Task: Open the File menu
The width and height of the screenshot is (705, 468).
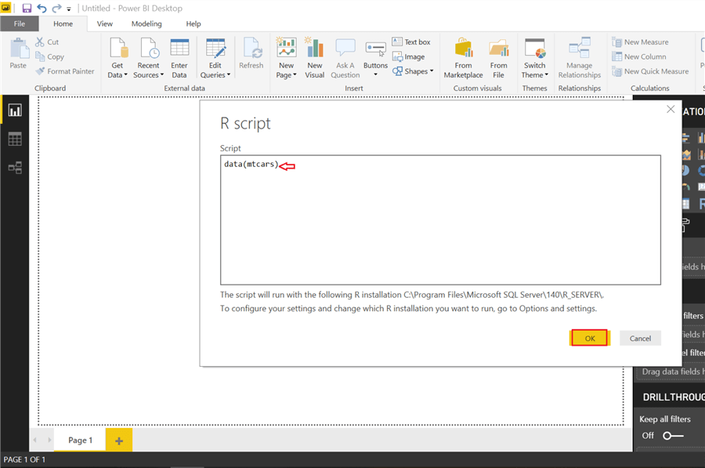Action: (x=20, y=24)
